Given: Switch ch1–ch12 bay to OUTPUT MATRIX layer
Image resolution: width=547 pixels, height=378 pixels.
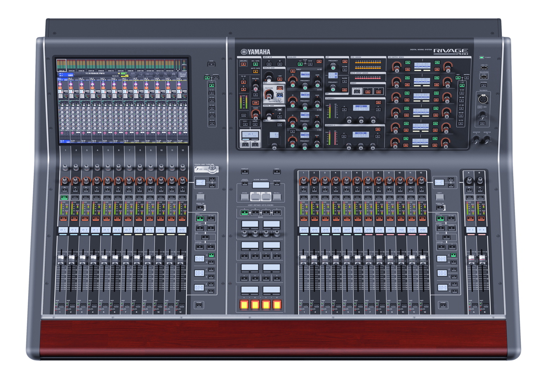Looking at the screenshot, I should pos(211,228).
